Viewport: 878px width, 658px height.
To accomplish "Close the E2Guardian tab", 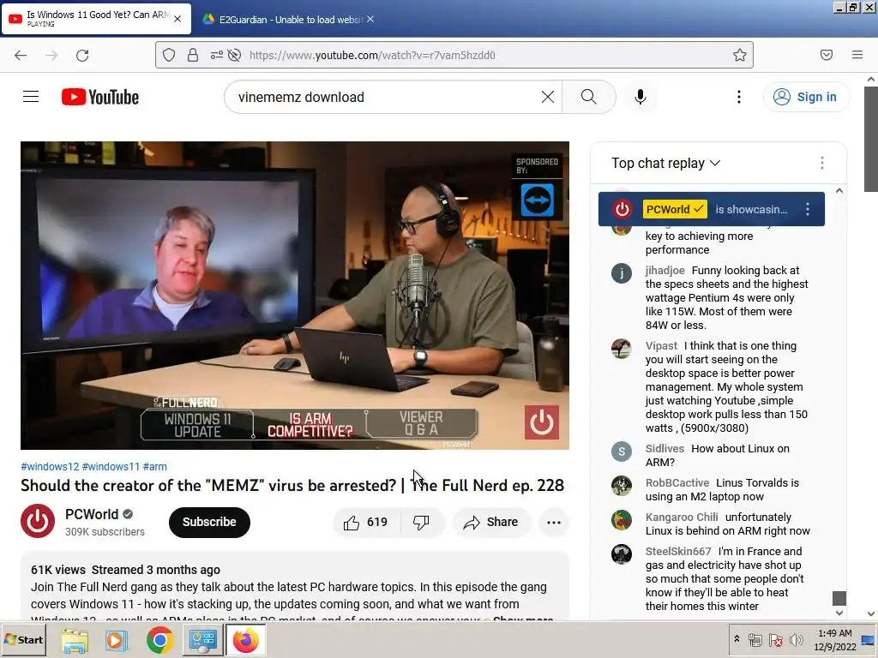I will [x=370, y=19].
